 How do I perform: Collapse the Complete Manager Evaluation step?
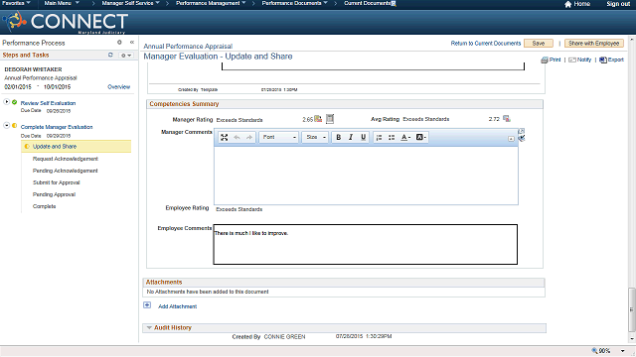[x=7, y=126]
